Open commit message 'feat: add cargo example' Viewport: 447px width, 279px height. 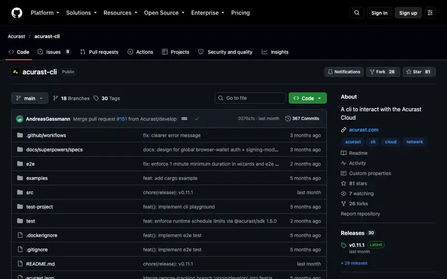[170, 178]
